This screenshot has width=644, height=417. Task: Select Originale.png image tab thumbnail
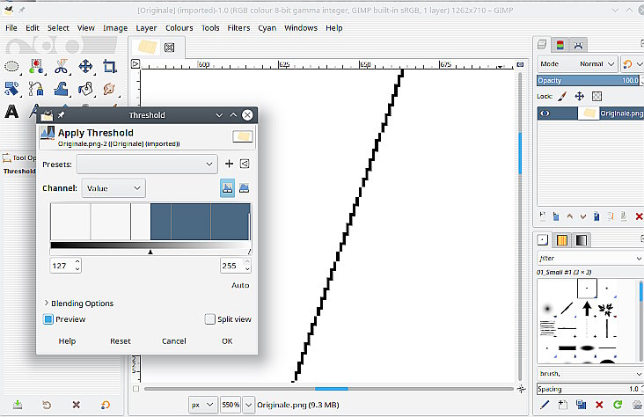(x=148, y=47)
